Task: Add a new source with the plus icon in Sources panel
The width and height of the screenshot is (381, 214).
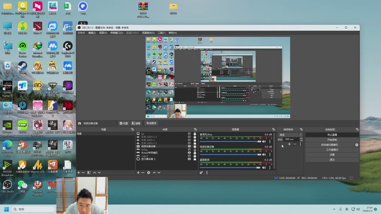Action: (138, 173)
